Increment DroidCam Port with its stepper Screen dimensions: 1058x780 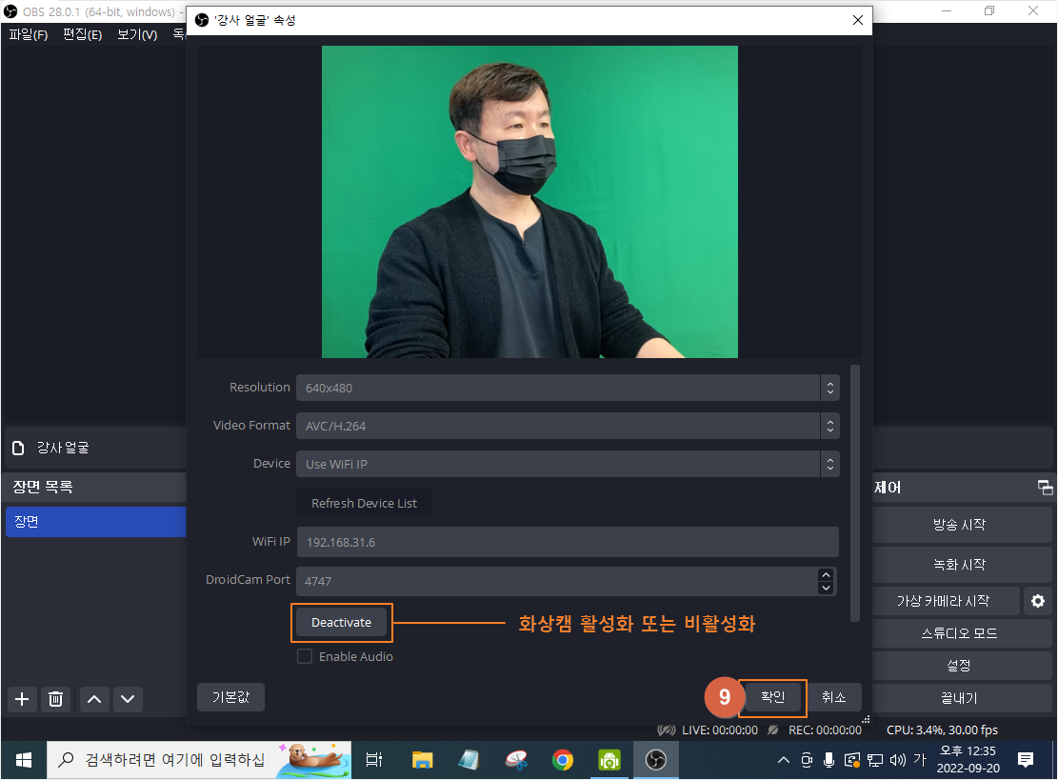[x=827, y=574]
